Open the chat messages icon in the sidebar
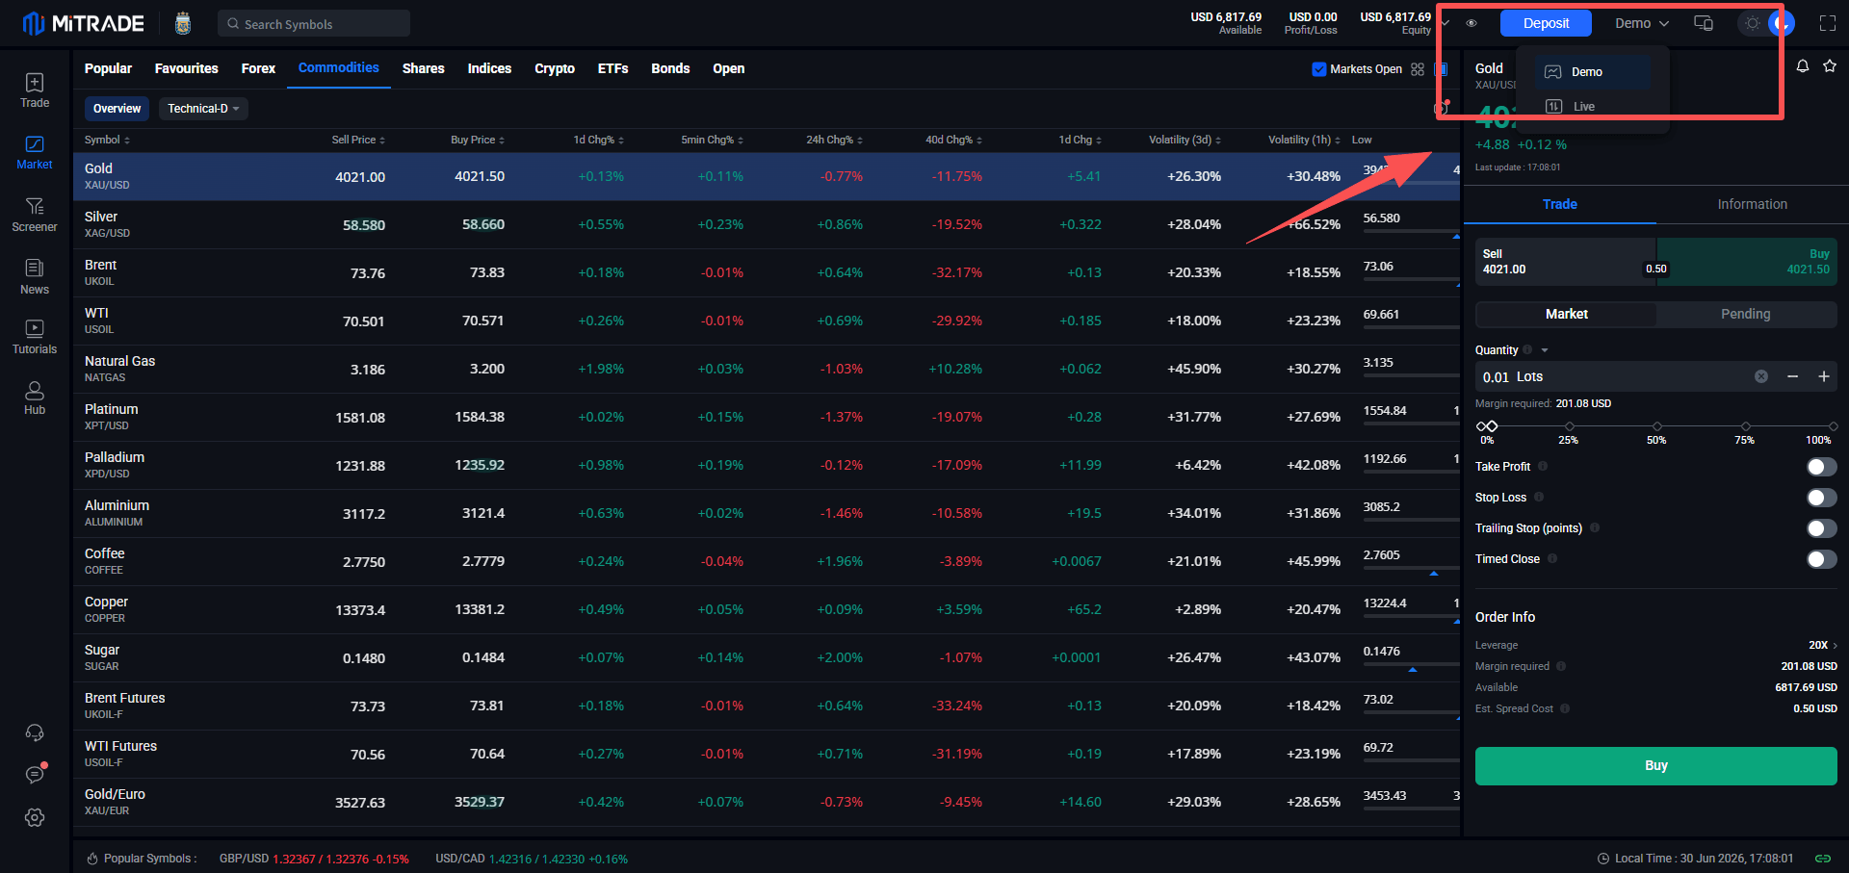Viewport: 1849px width, 873px height. pyautogui.click(x=35, y=774)
